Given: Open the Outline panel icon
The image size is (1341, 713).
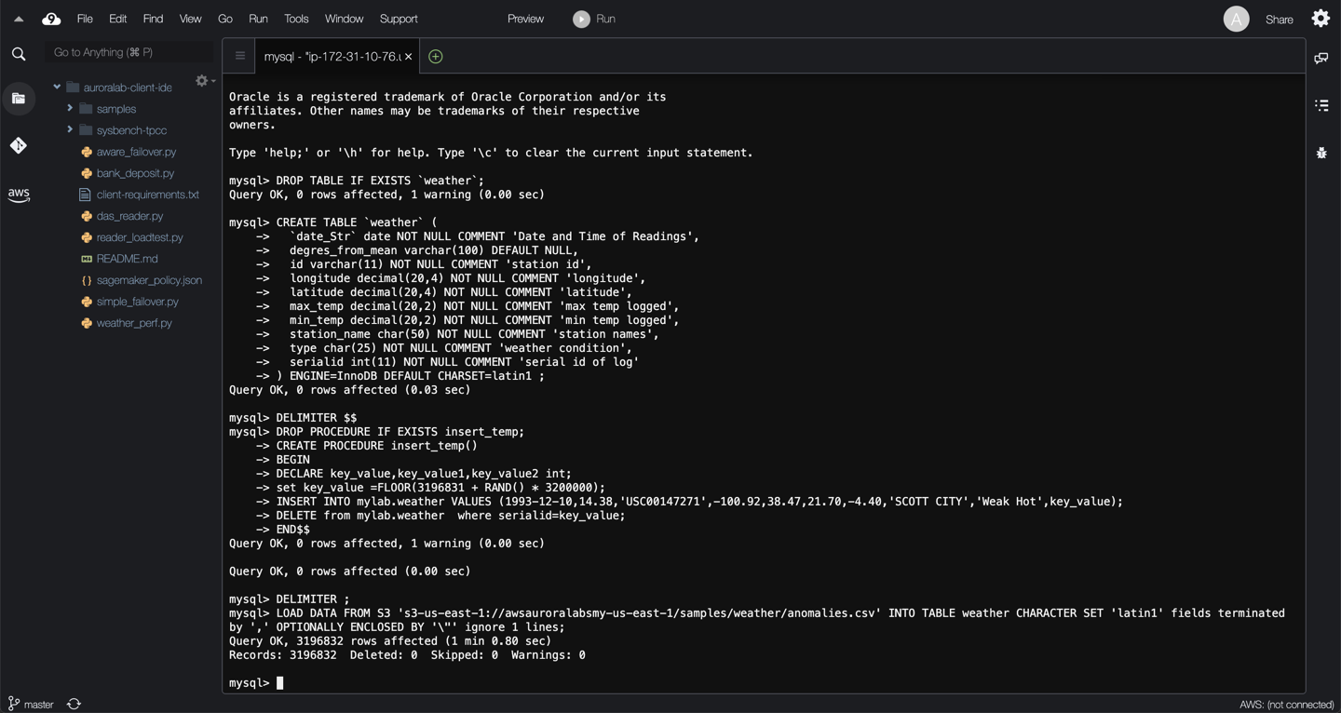Looking at the screenshot, I should (x=1321, y=105).
